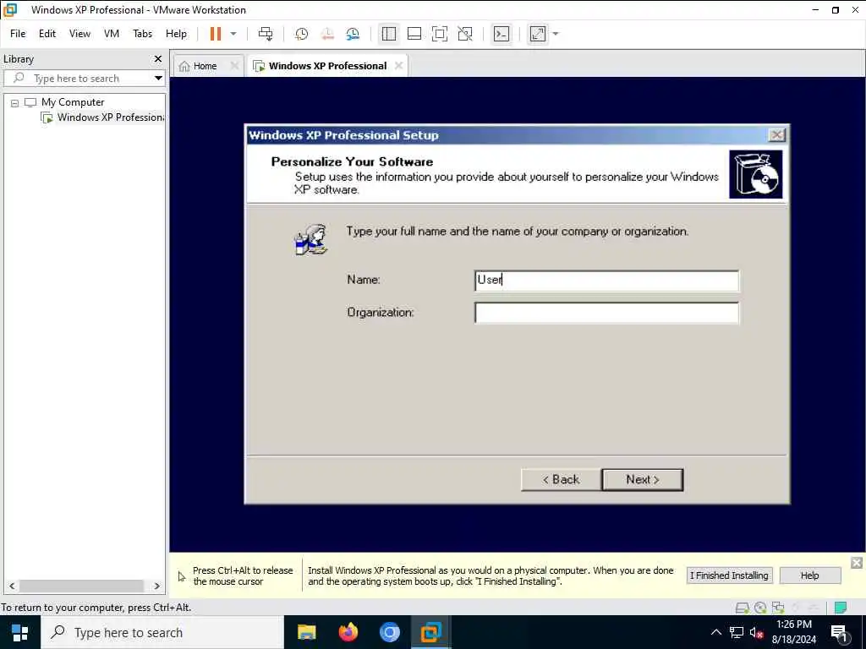Select the Windows XP Professional tab
This screenshot has width=866, height=649.
[327, 66]
